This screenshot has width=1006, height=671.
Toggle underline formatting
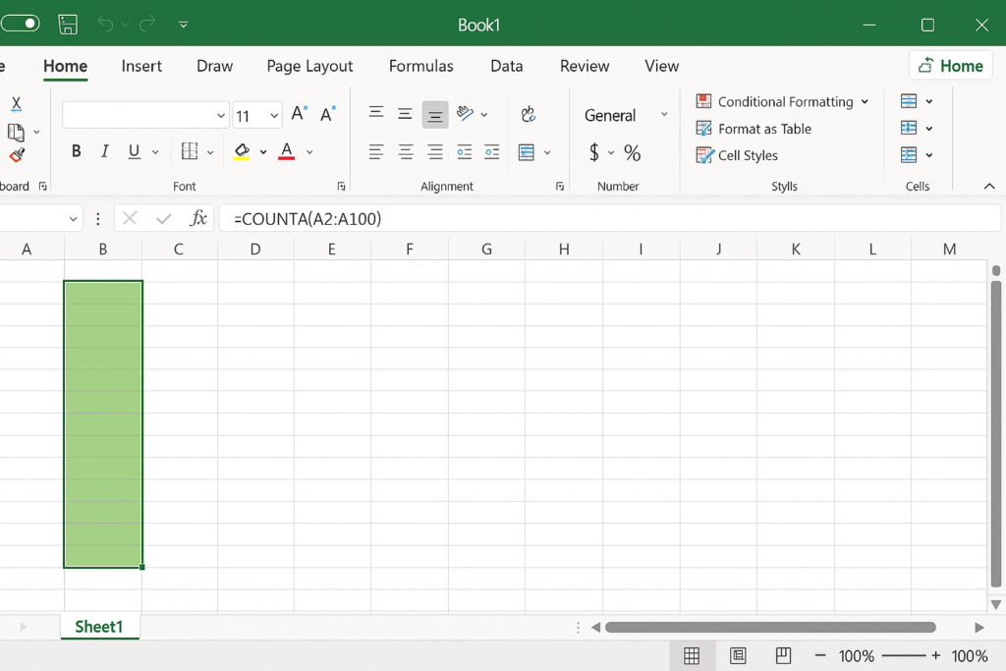[134, 151]
